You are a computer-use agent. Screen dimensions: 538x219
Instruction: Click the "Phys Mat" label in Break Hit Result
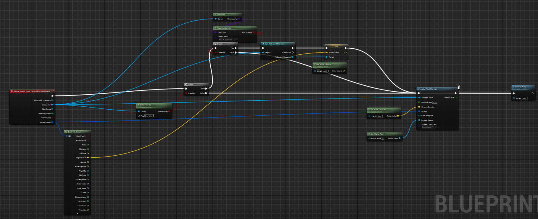82,171
